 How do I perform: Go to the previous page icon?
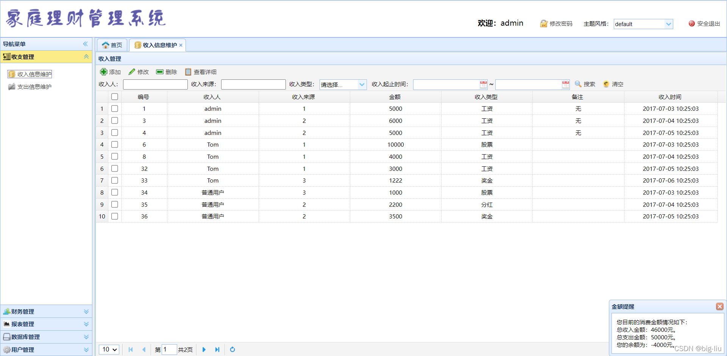(x=144, y=350)
